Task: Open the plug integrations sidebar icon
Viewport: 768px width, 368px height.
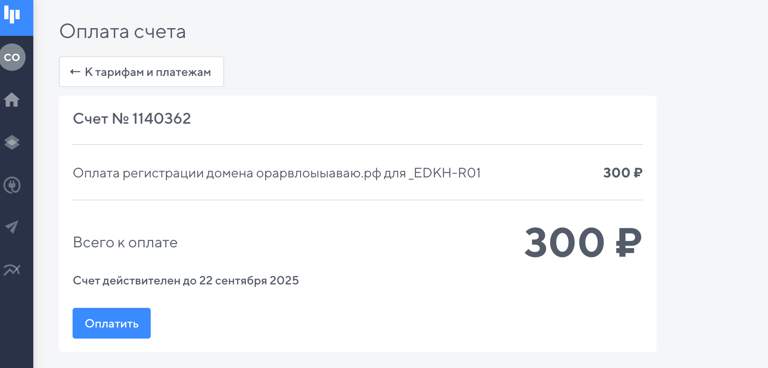Action: click(12, 185)
